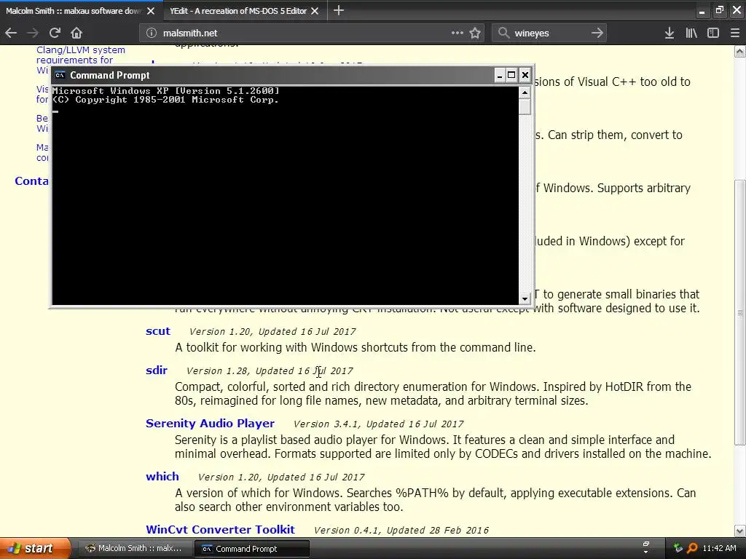
Task: Switch to the YEdit MS-DOS 5 Editor tab
Action: point(238,10)
